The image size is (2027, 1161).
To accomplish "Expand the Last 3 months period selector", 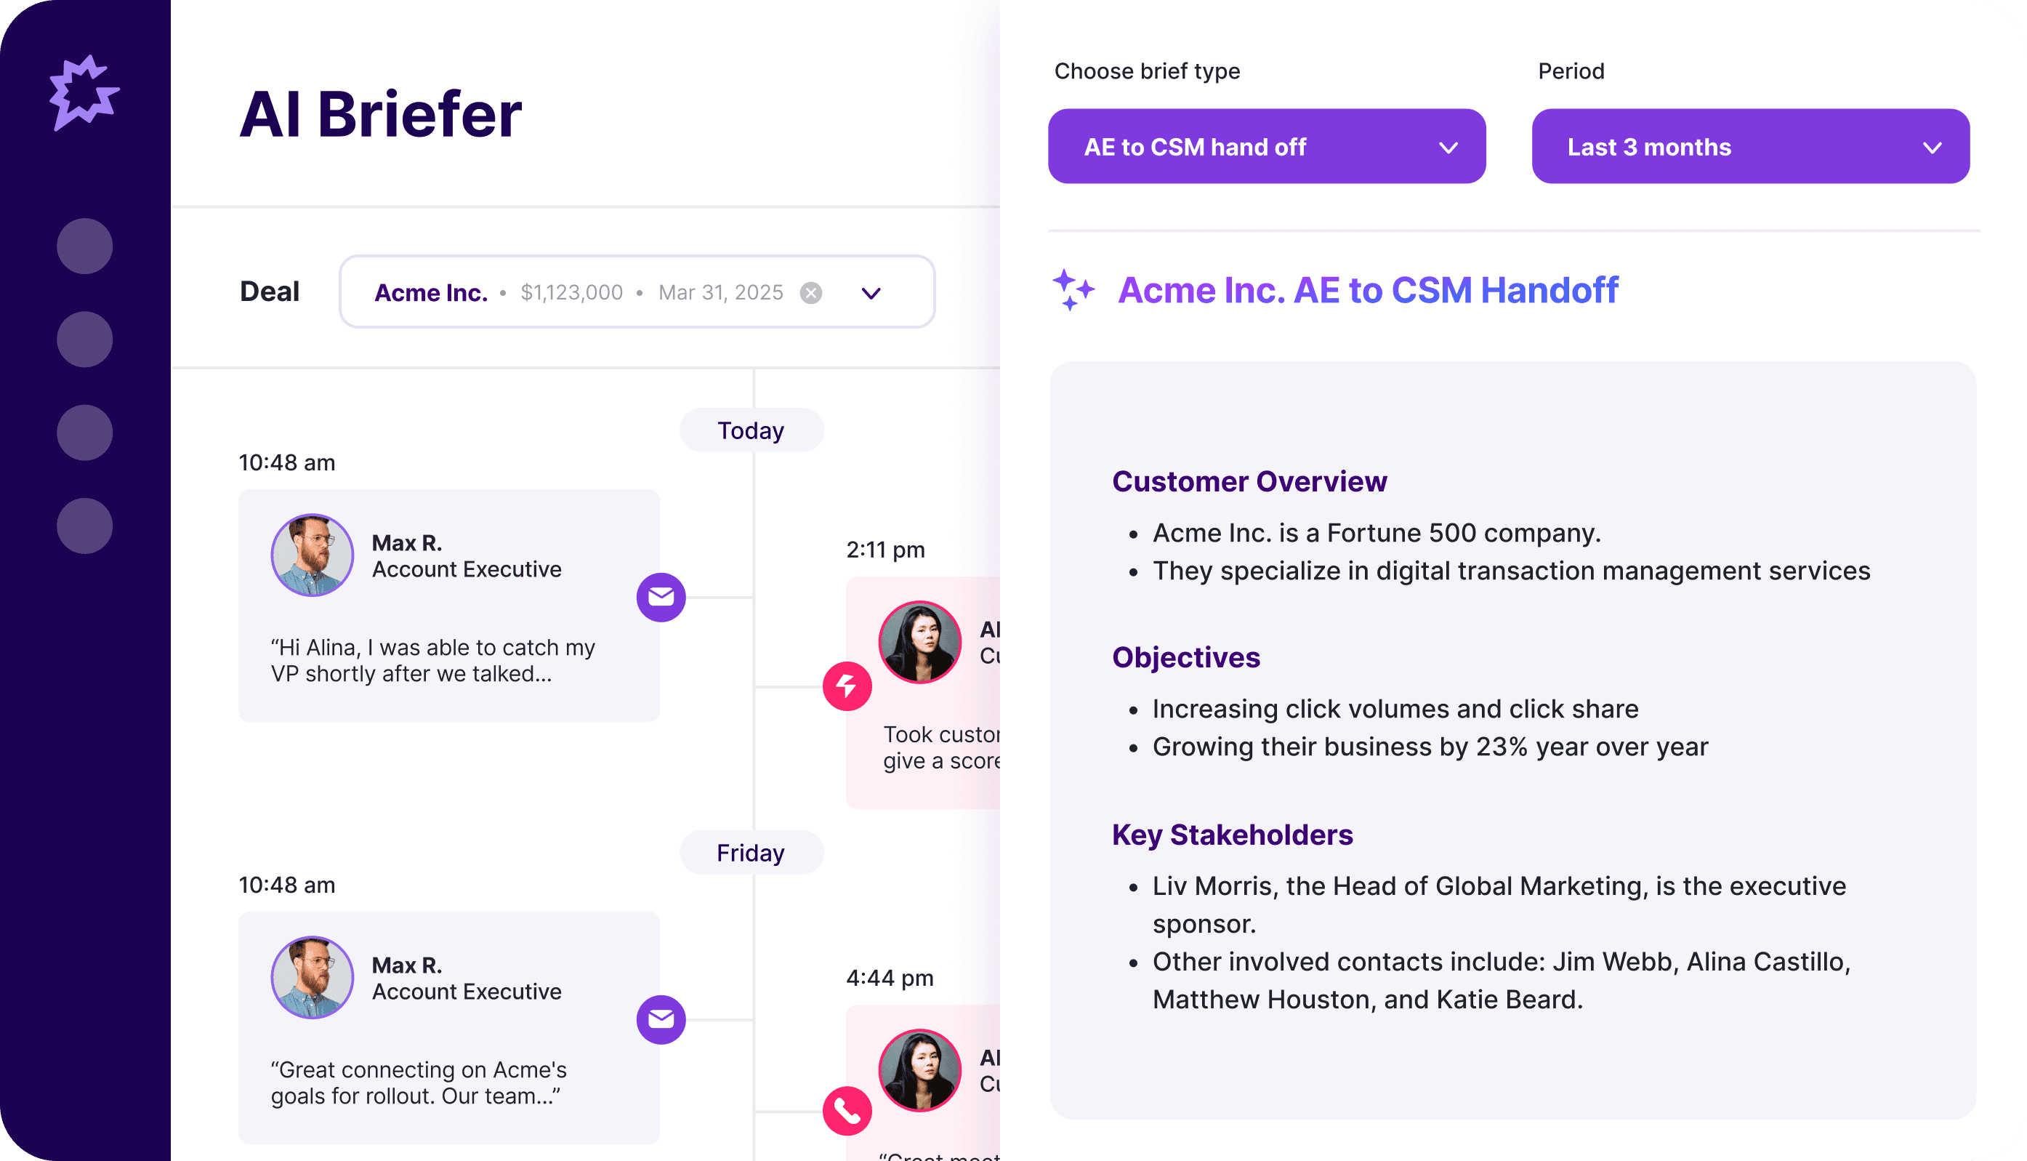I will click(x=1750, y=147).
